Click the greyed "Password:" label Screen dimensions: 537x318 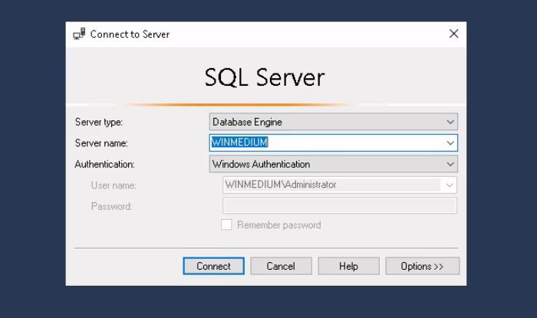pyautogui.click(x=111, y=206)
